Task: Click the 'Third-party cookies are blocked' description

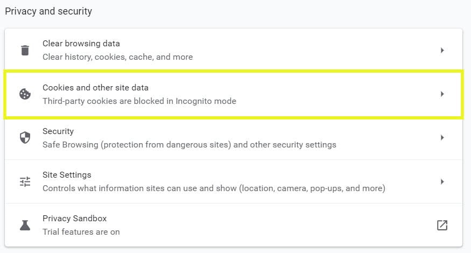Action: [139, 101]
